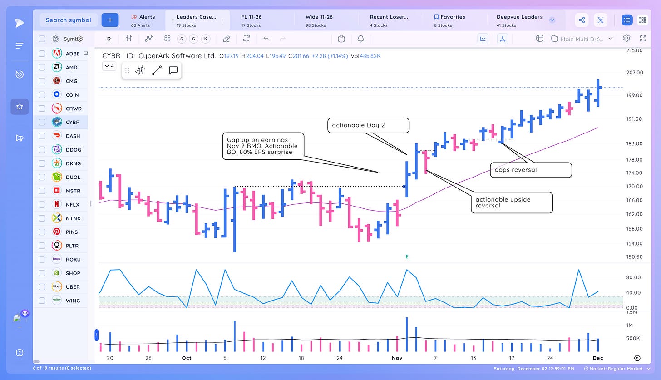Open chart settings gear icon

coord(627,38)
